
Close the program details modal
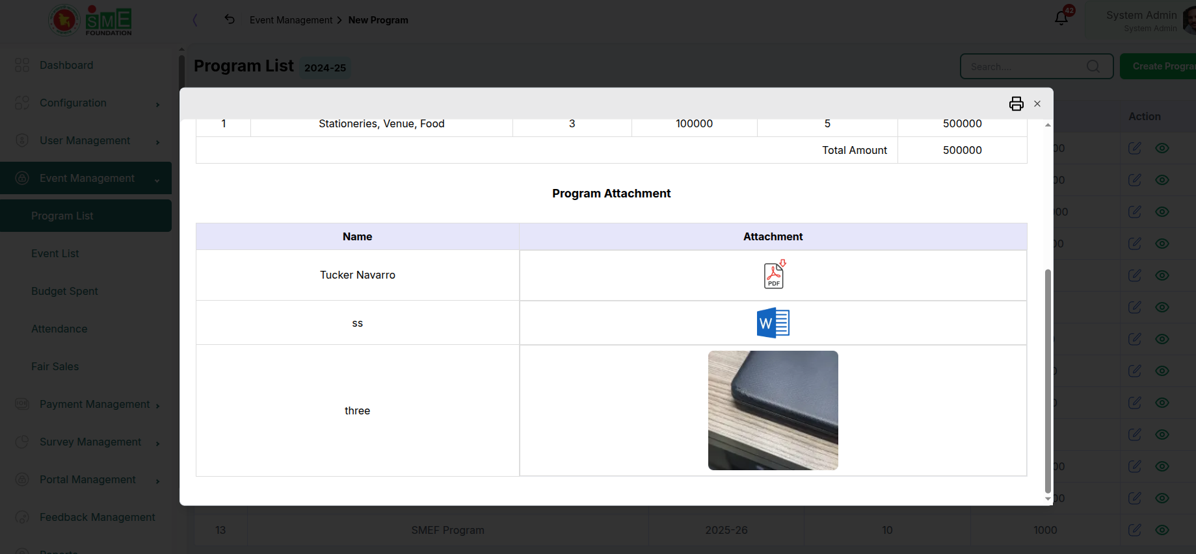(1037, 104)
